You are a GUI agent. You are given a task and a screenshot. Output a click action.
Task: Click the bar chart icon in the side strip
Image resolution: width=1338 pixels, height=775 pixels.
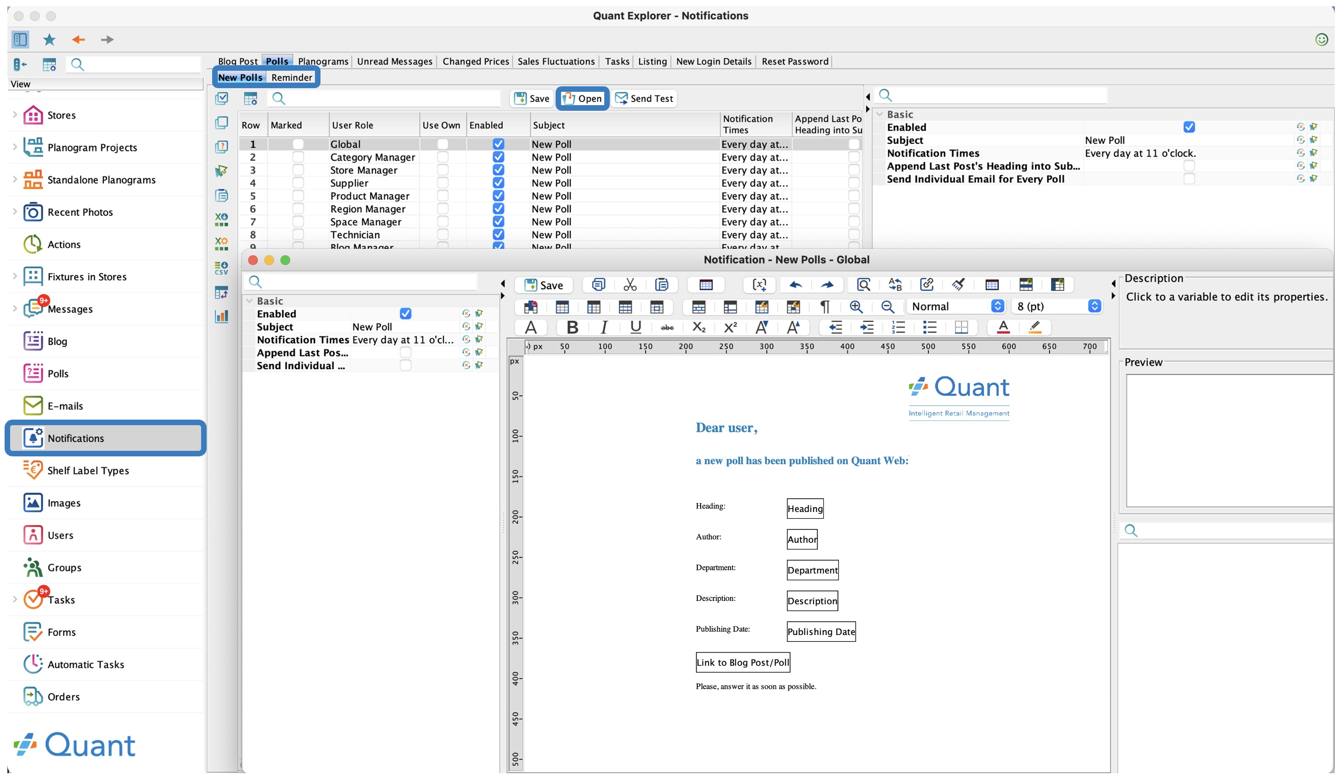(221, 316)
